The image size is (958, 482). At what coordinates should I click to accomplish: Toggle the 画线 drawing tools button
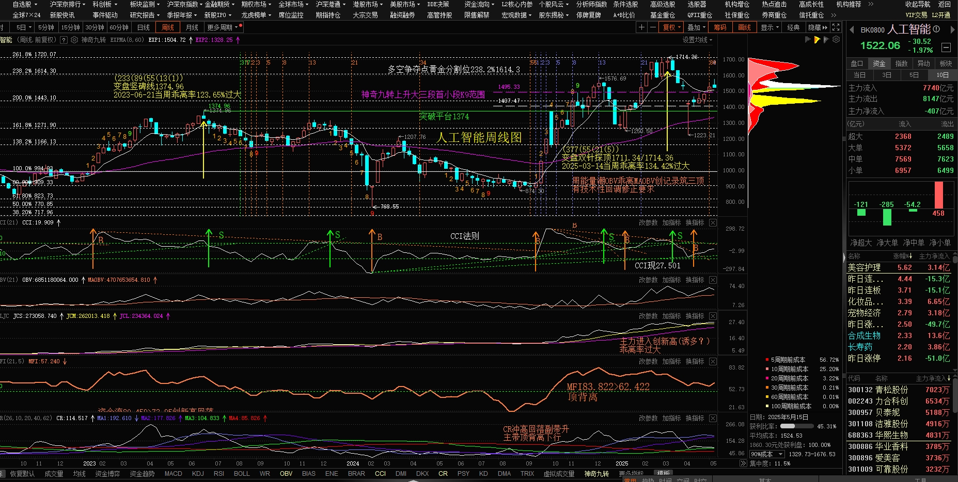[x=745, y=27]
